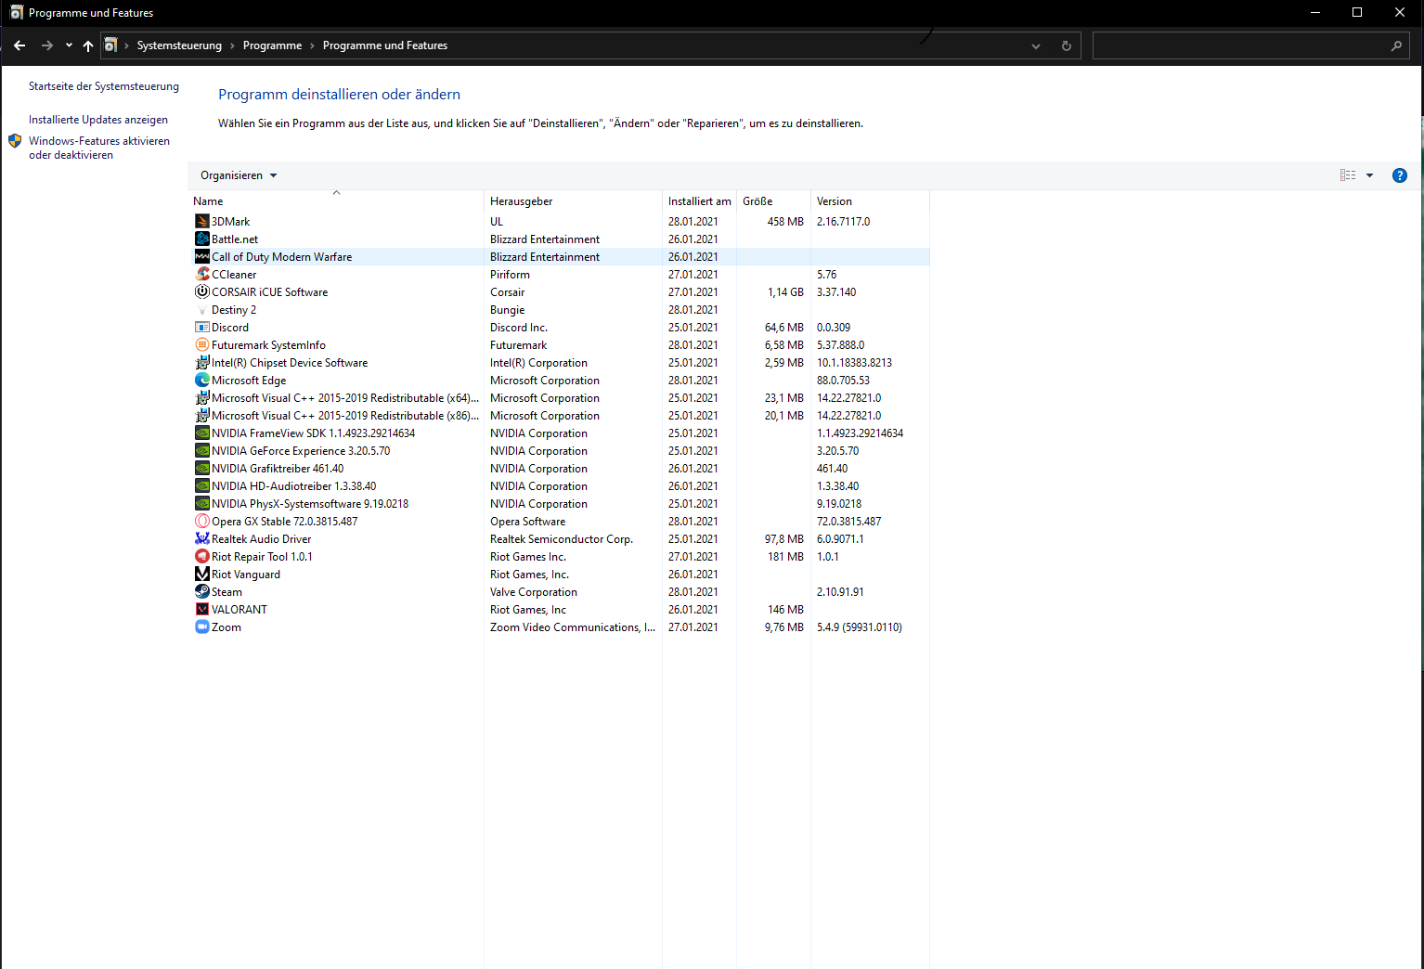Screen dimensions: 1424x969
Task: Click the 1,14 GB size cell
Action: pos(785,291)
